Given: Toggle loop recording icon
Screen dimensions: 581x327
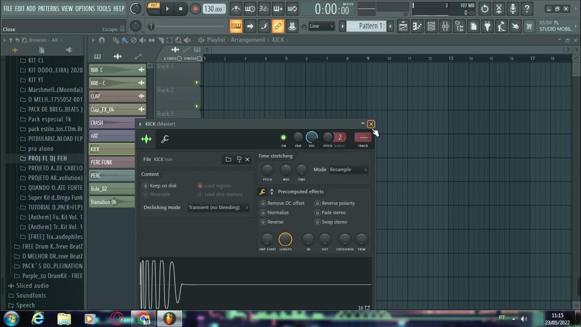Looking at the screenshot, I should coord(292,9).
